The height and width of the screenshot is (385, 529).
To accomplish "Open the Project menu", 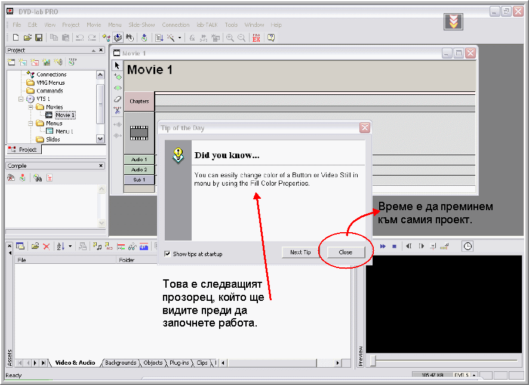I will [x=71, y=24].
